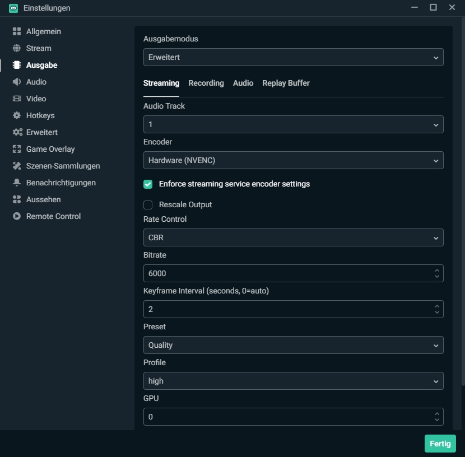The height and width of the screenshot is (457, 465).
Task: Expand the Encoder dropdown
Action: click(293, 160)
